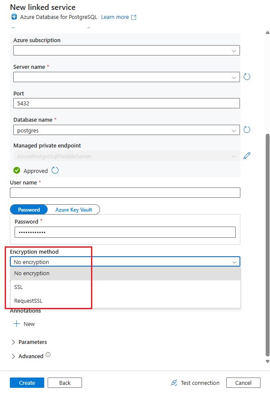Screen dimensions: 270x393
Task: Click the Password input field
Action: 125,232
